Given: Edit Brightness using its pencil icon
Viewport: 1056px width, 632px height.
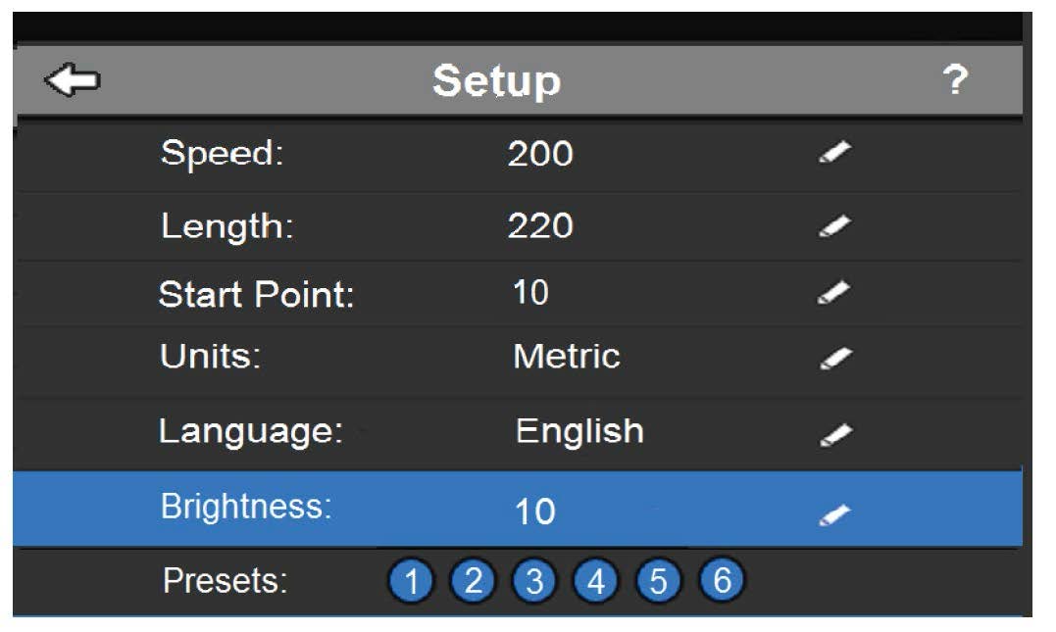Looking at the screenshot, I should tap(835, 515).
